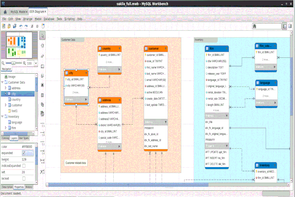Click the undo arrow icon

21,26
